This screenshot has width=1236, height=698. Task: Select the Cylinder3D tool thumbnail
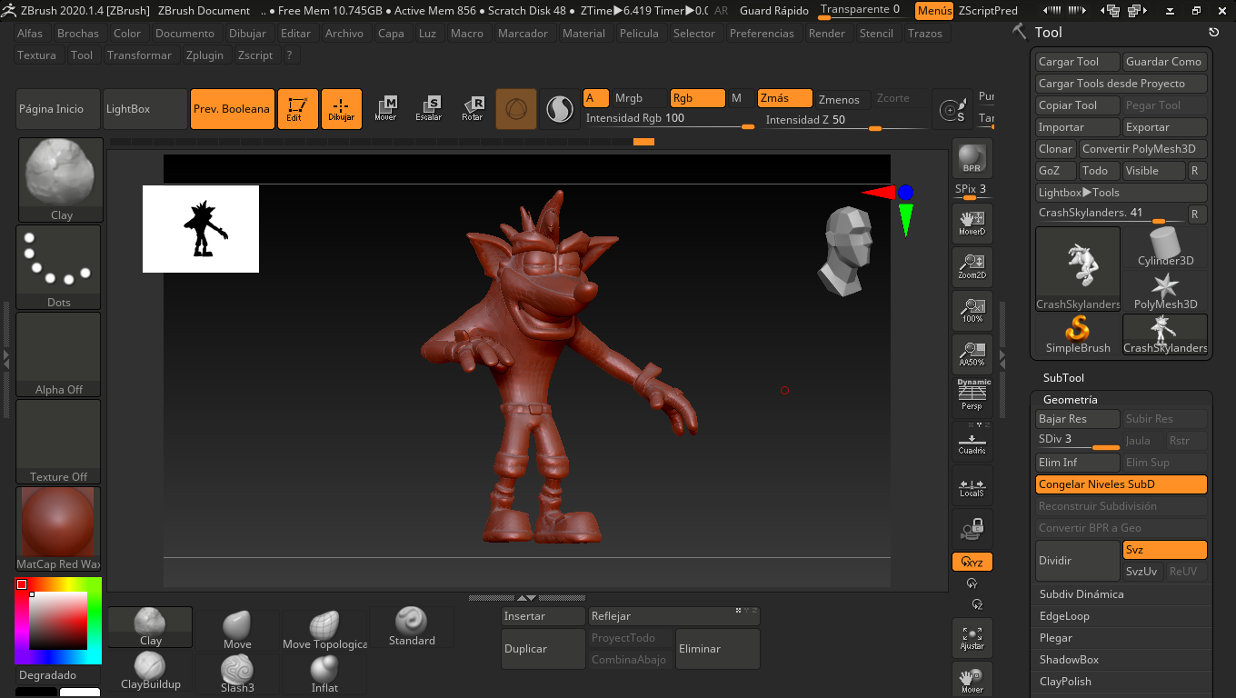point(1165,247)
